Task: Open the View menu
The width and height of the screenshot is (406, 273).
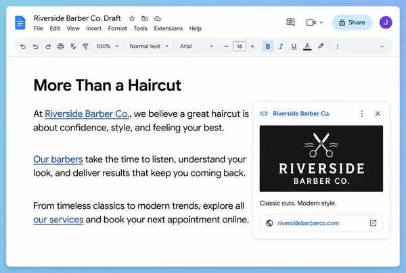Action: tap(73, 28)
